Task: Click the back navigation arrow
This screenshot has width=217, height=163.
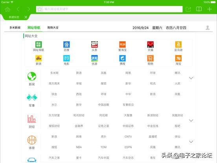Action: coord(18,9)
